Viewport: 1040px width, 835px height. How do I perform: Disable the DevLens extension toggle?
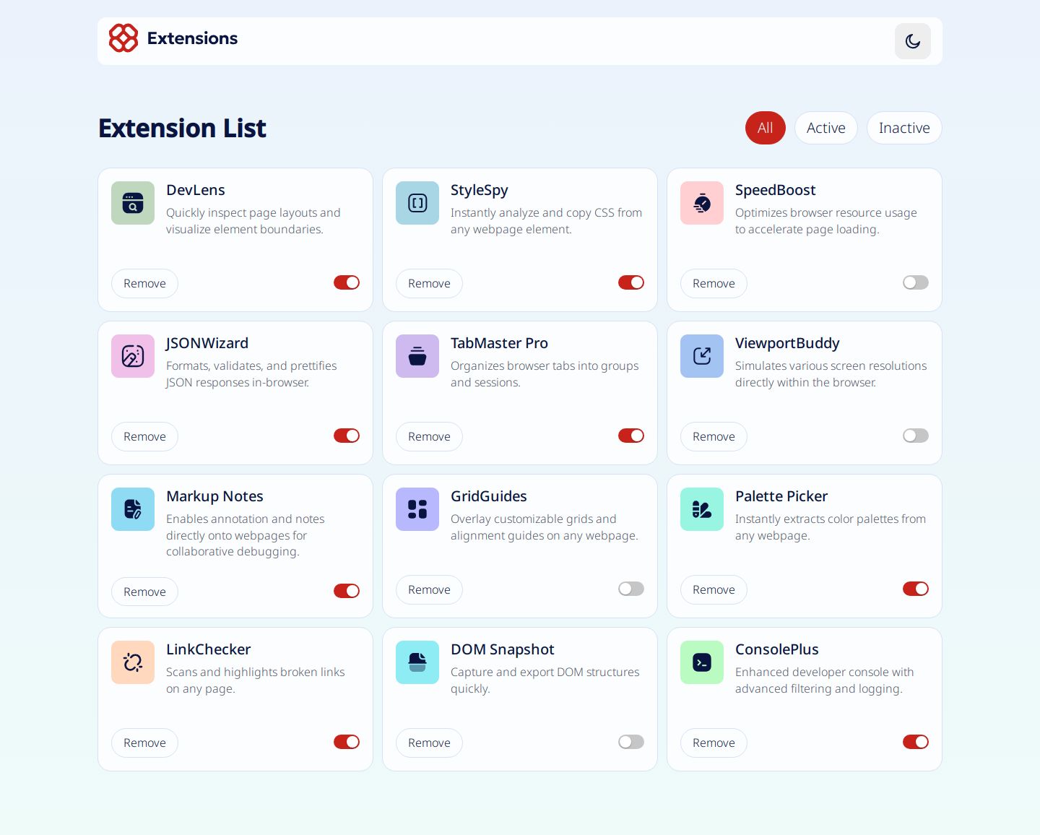click(346, 282)
